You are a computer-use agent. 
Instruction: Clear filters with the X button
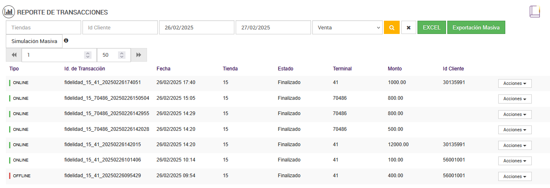(408, 28)
